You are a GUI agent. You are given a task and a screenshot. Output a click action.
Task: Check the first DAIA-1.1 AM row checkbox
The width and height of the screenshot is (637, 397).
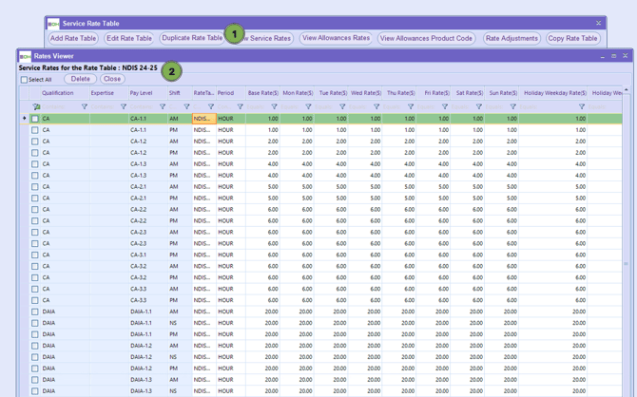pyautogui.click(x=35, y=312)
